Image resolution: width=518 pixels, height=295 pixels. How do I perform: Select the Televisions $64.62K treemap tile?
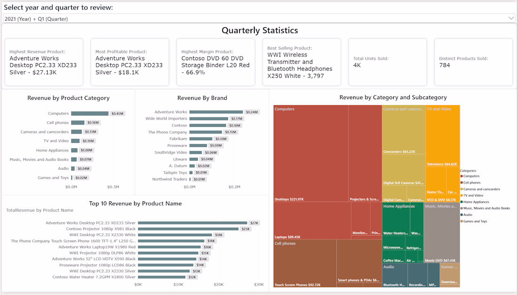(443, 136)
